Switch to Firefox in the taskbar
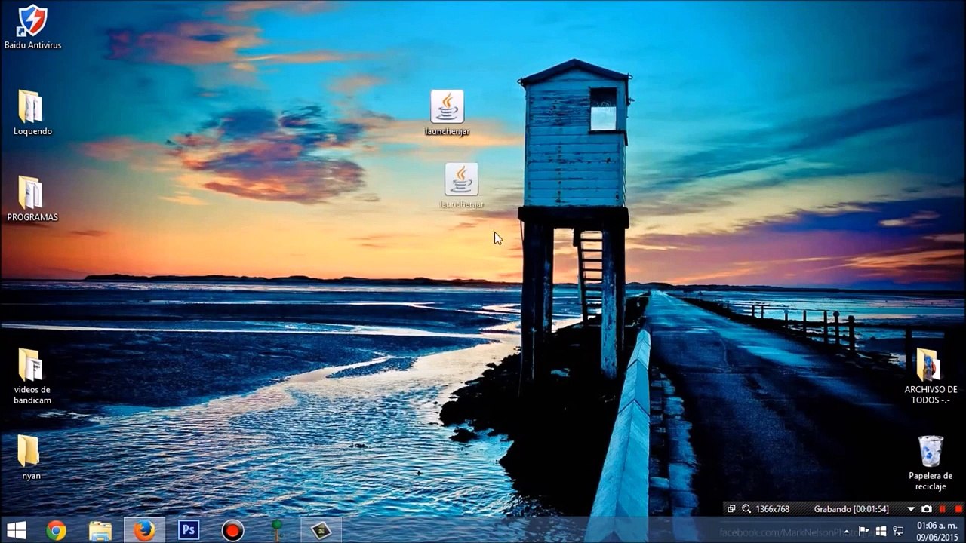This screenshot has width=966, height=543. 144,531
